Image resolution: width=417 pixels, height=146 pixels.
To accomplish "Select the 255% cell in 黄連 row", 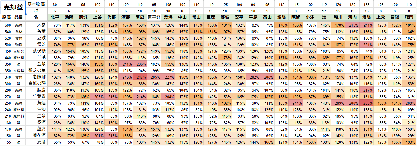I will tap(366, 103).
